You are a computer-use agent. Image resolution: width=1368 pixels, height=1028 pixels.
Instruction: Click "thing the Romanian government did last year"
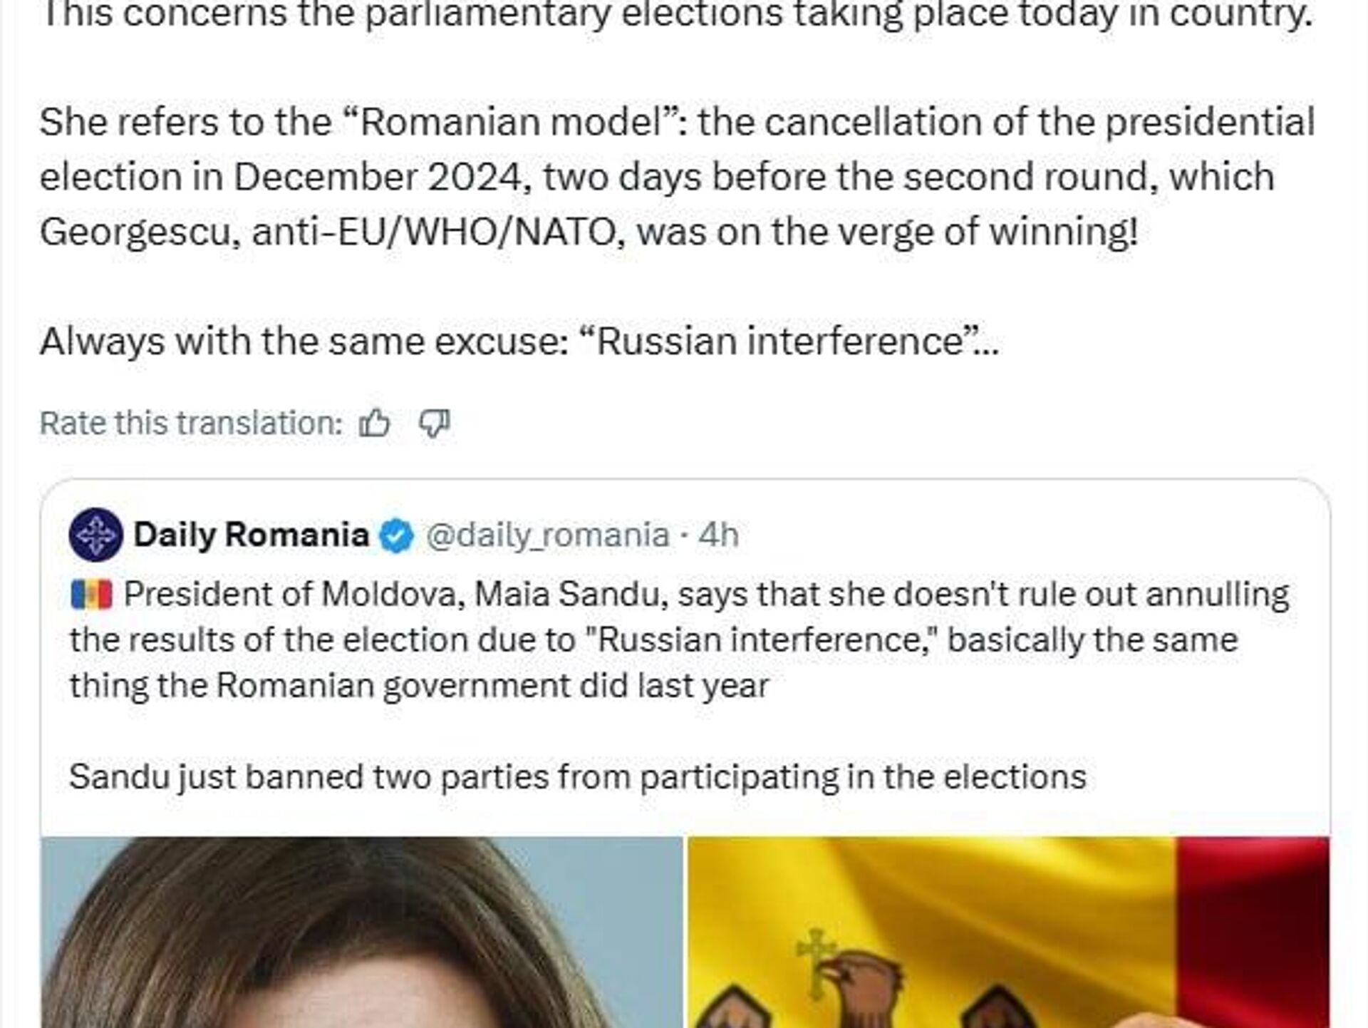pyautogui.click(x=419, y=686)
